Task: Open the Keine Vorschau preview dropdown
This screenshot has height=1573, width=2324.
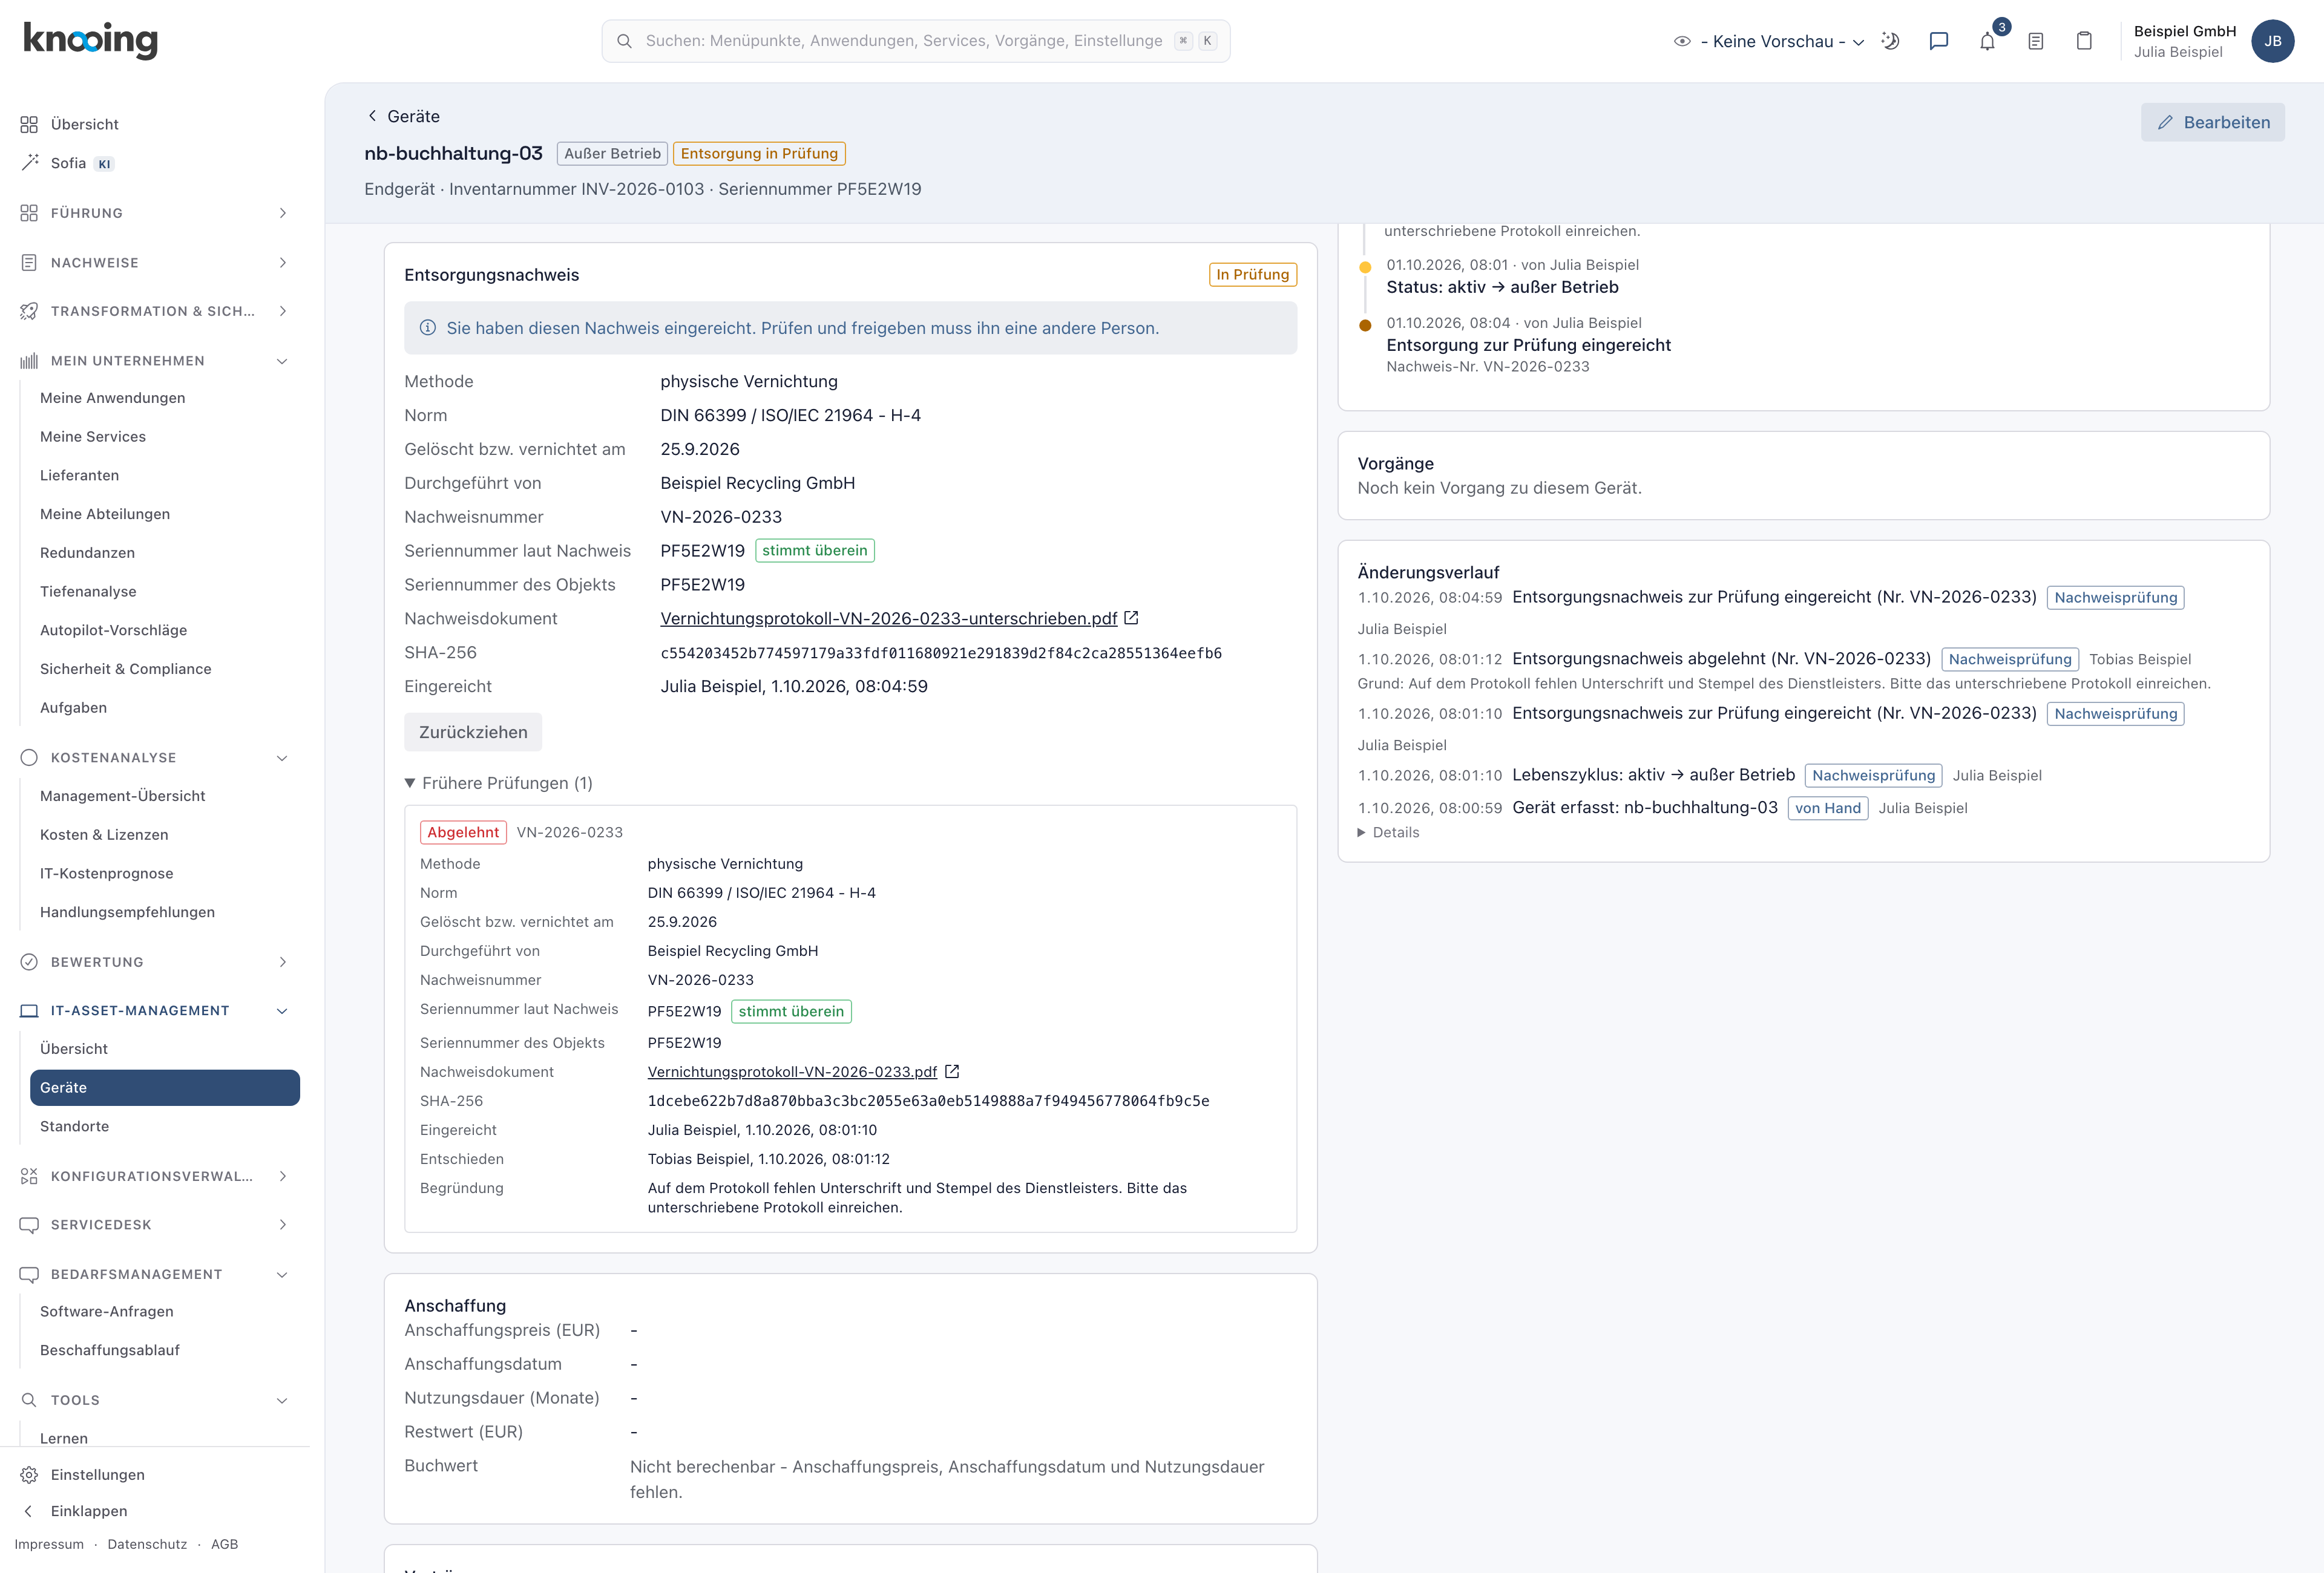Action: coord(1768,41)
